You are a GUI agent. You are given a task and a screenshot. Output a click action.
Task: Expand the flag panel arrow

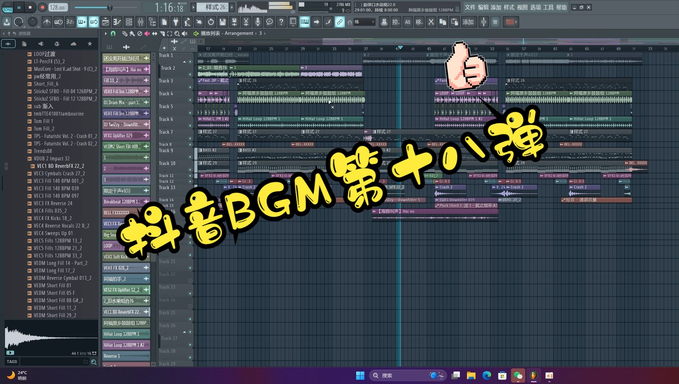click(516, 22)
